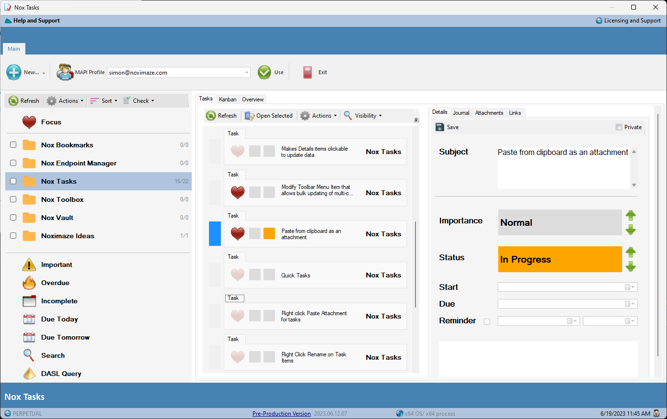Toggle heart on Quick Tasks item

click(238, 275)
